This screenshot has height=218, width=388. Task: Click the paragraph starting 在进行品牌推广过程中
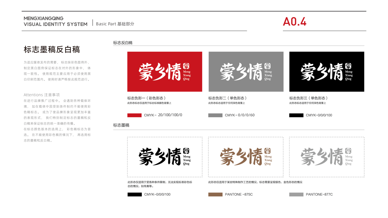click(x=57, y=112)
